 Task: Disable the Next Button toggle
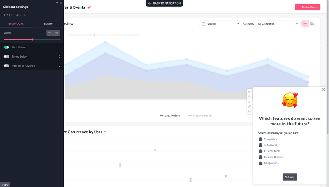(7, 48)
